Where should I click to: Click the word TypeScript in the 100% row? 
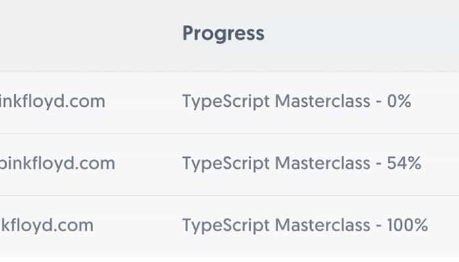(226, 226)
